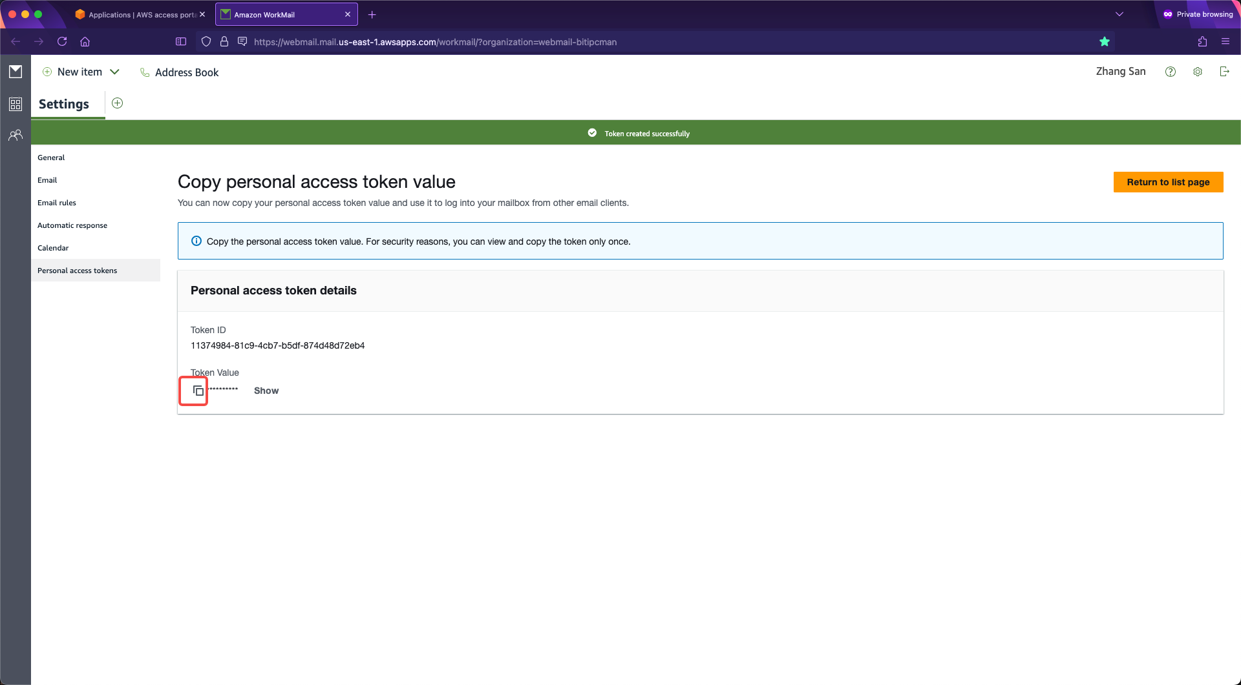Viewport: 1241px width, 685px height.
Task: Click the site padlock icon
Action: tap(224, 41)
